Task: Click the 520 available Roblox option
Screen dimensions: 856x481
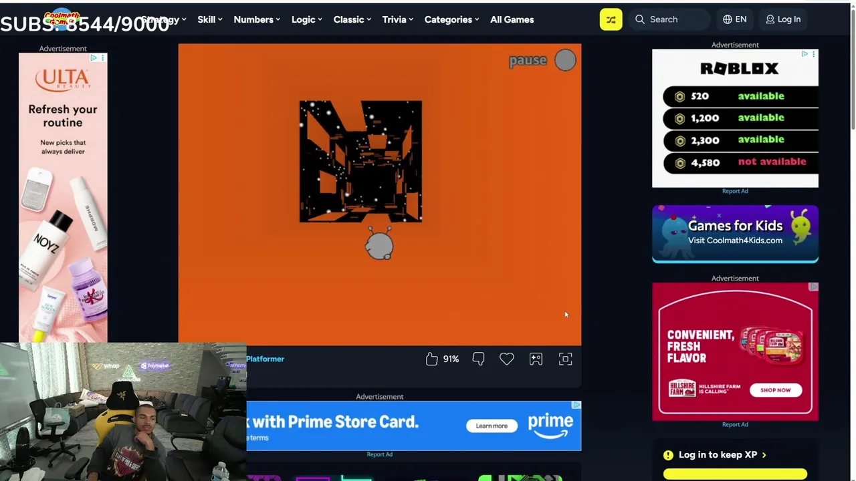Action: pyautogui.click(x=740, y=96)
